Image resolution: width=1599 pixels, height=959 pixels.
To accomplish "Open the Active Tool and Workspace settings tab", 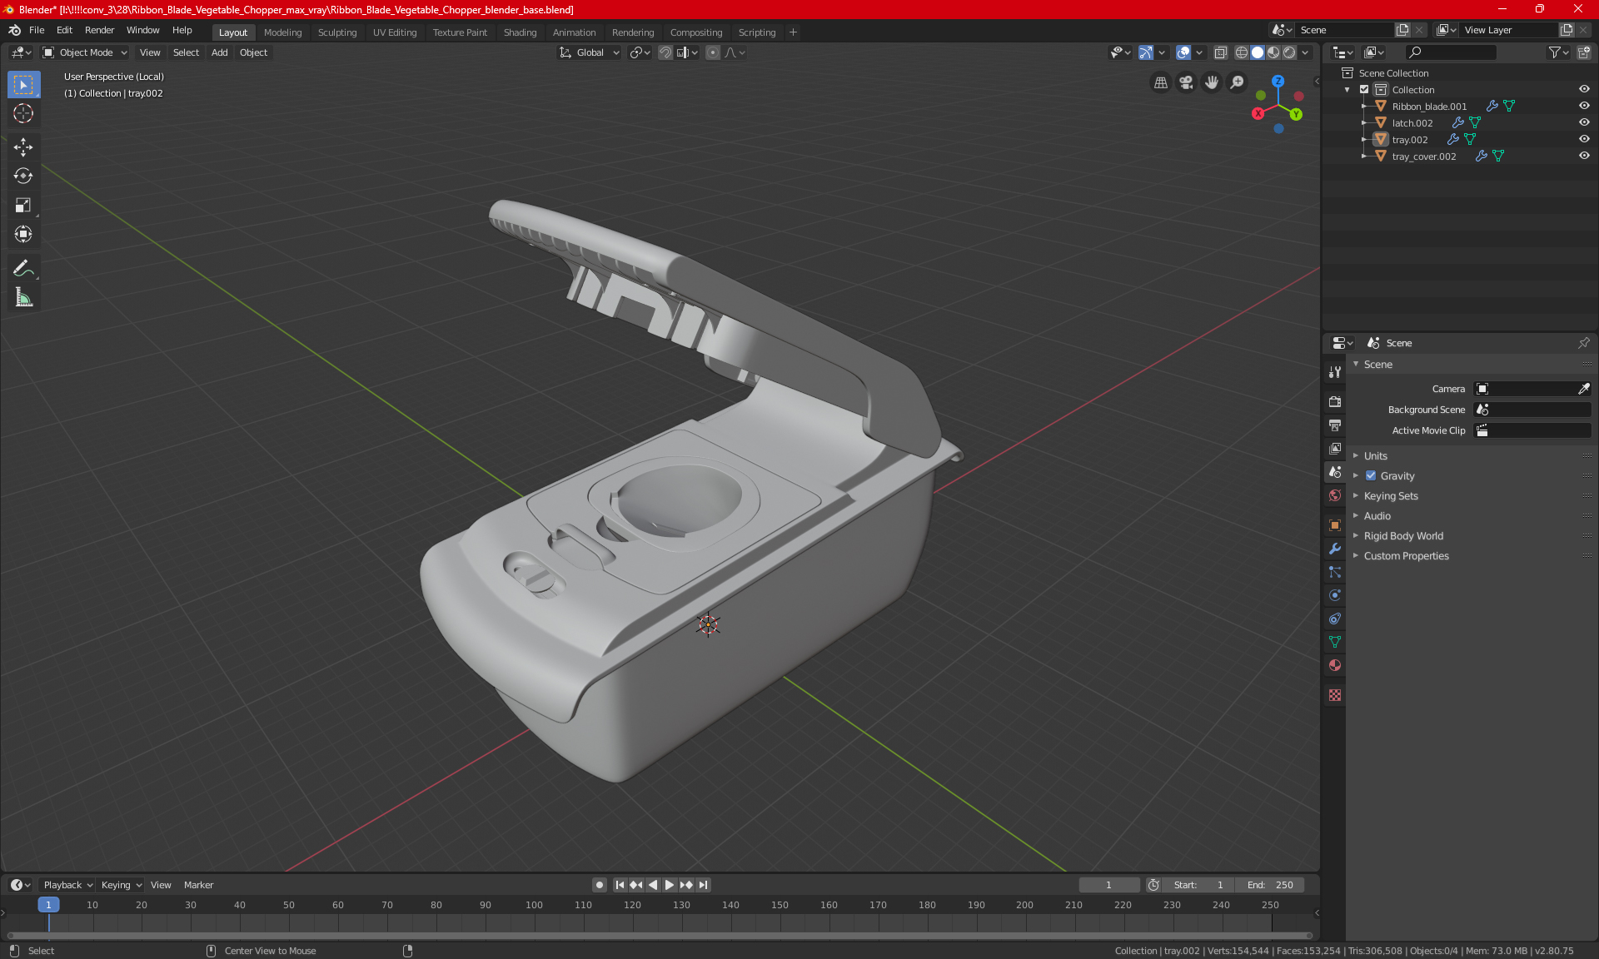I will pyautogui.click(x=1335, y=372).
